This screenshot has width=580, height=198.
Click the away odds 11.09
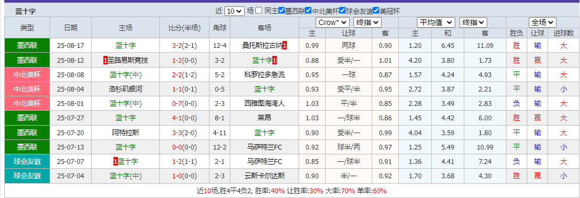pos(485,46)
